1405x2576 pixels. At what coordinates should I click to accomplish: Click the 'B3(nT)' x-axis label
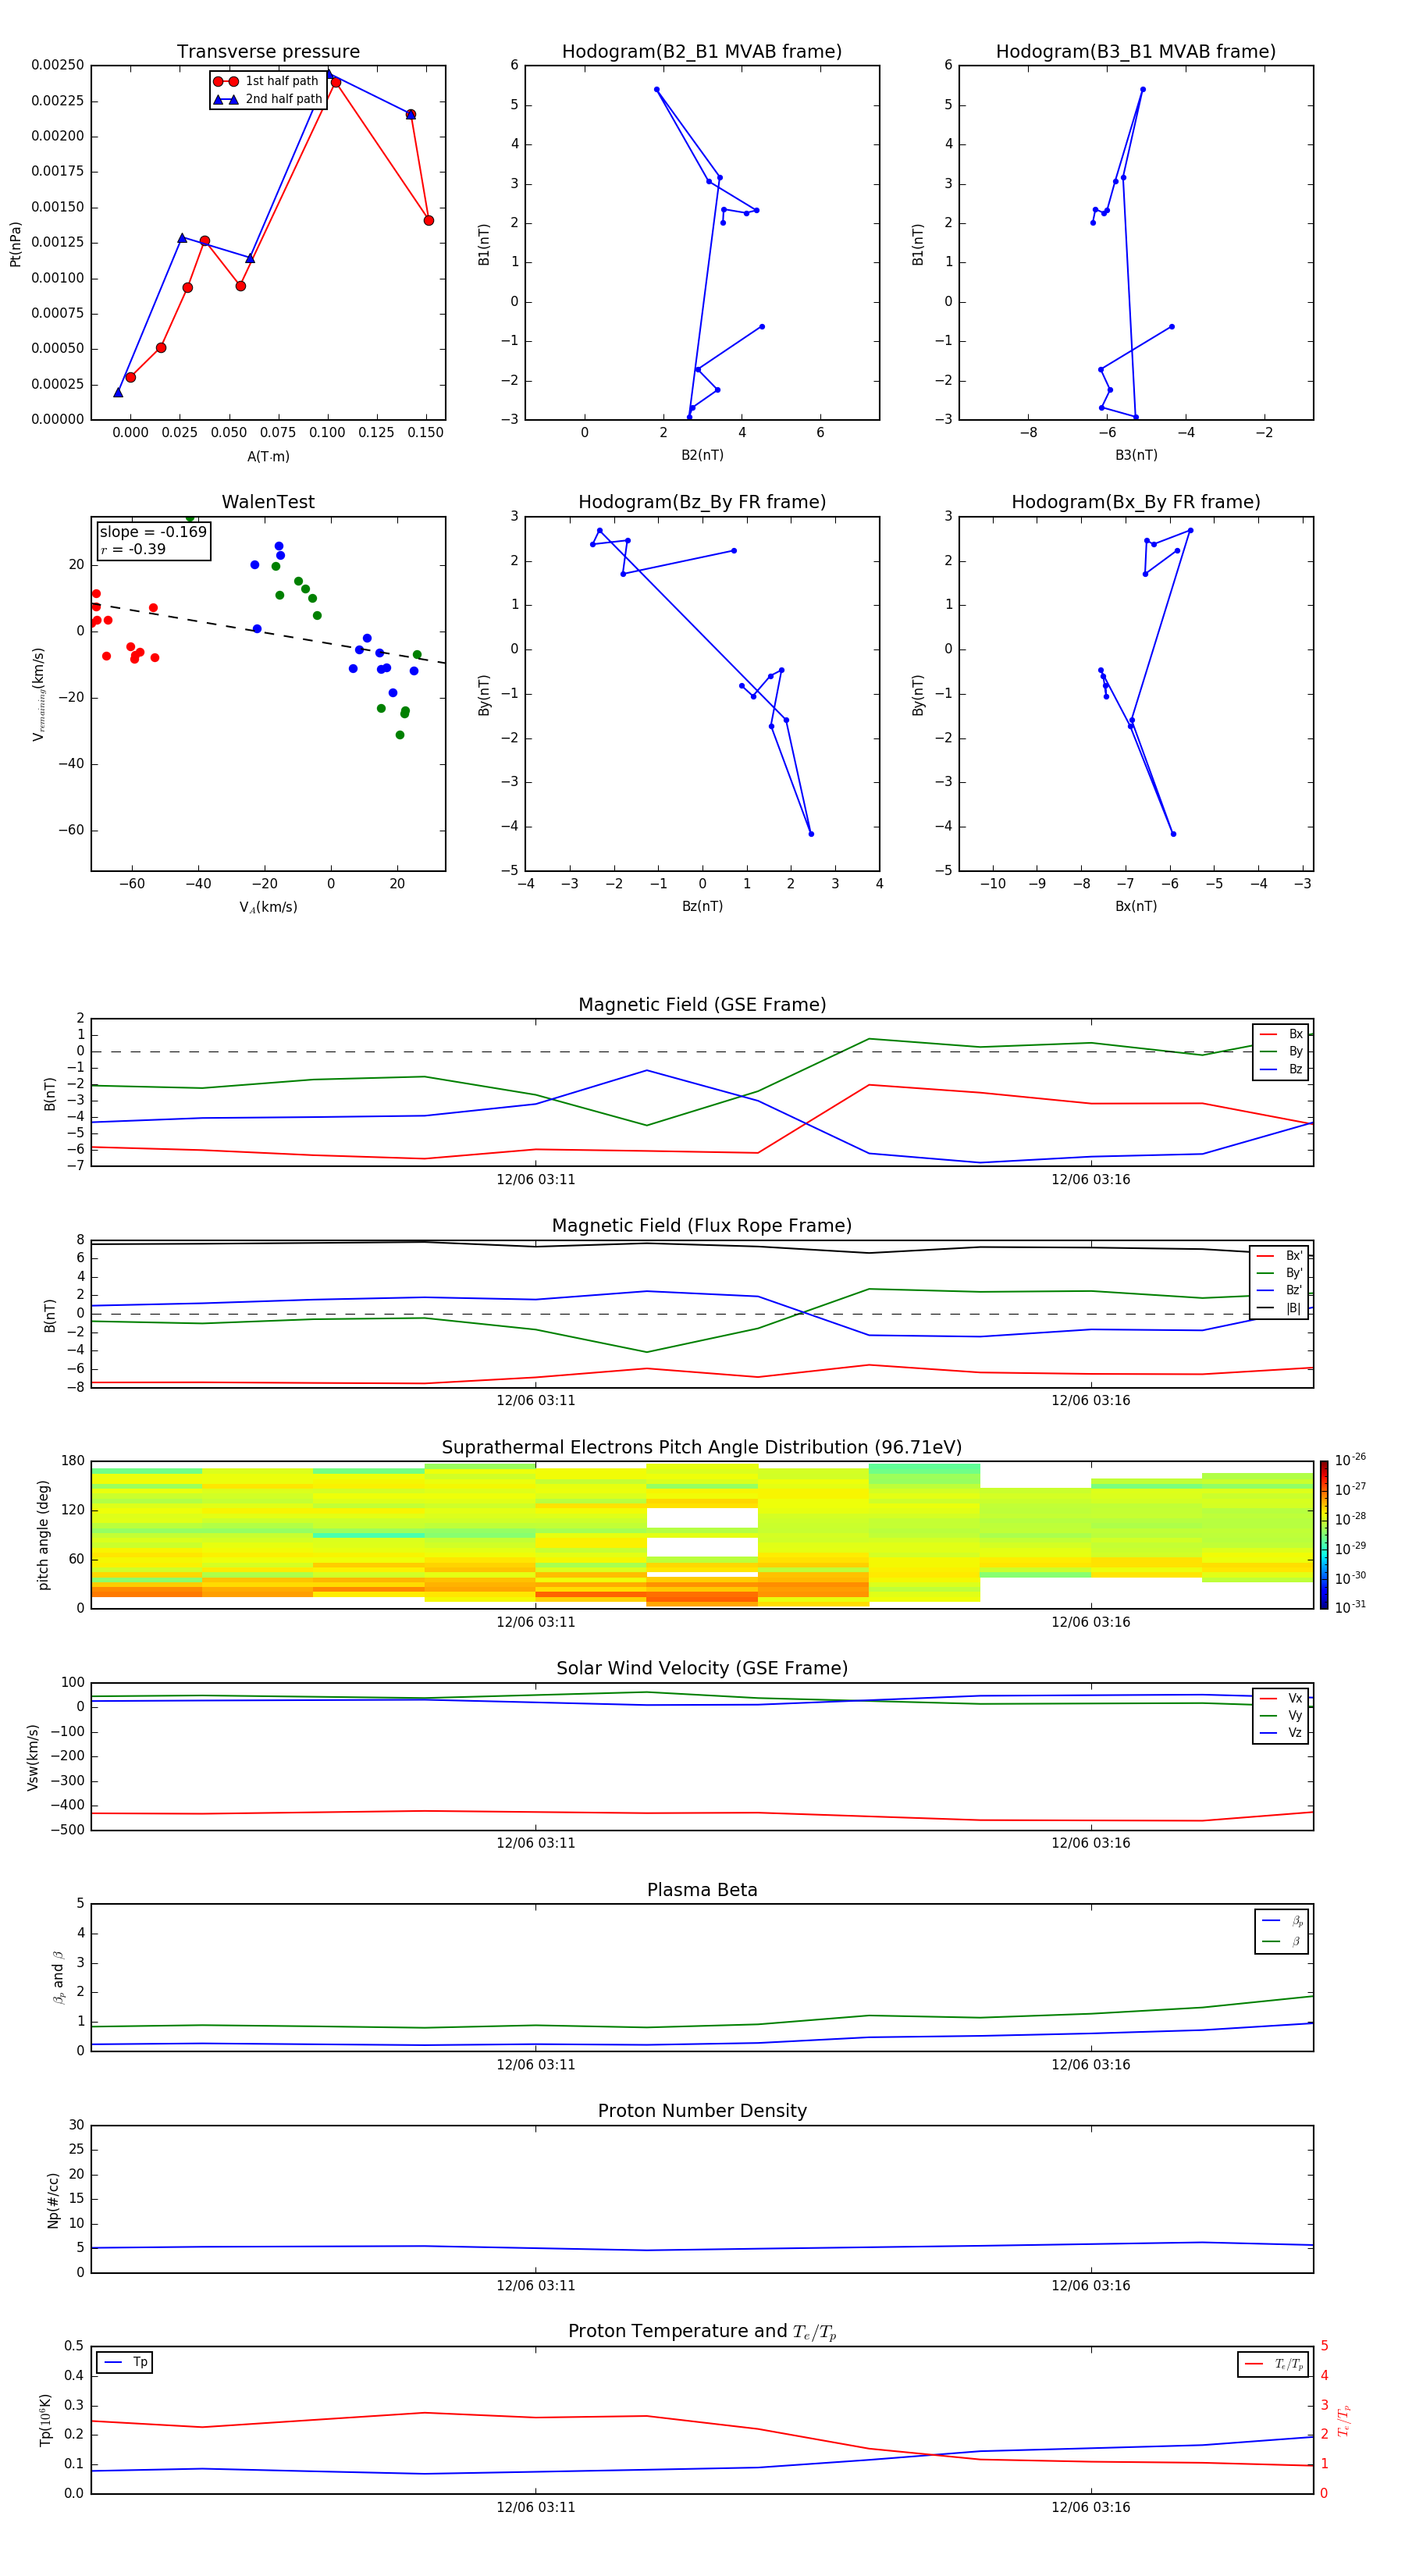1136,455
